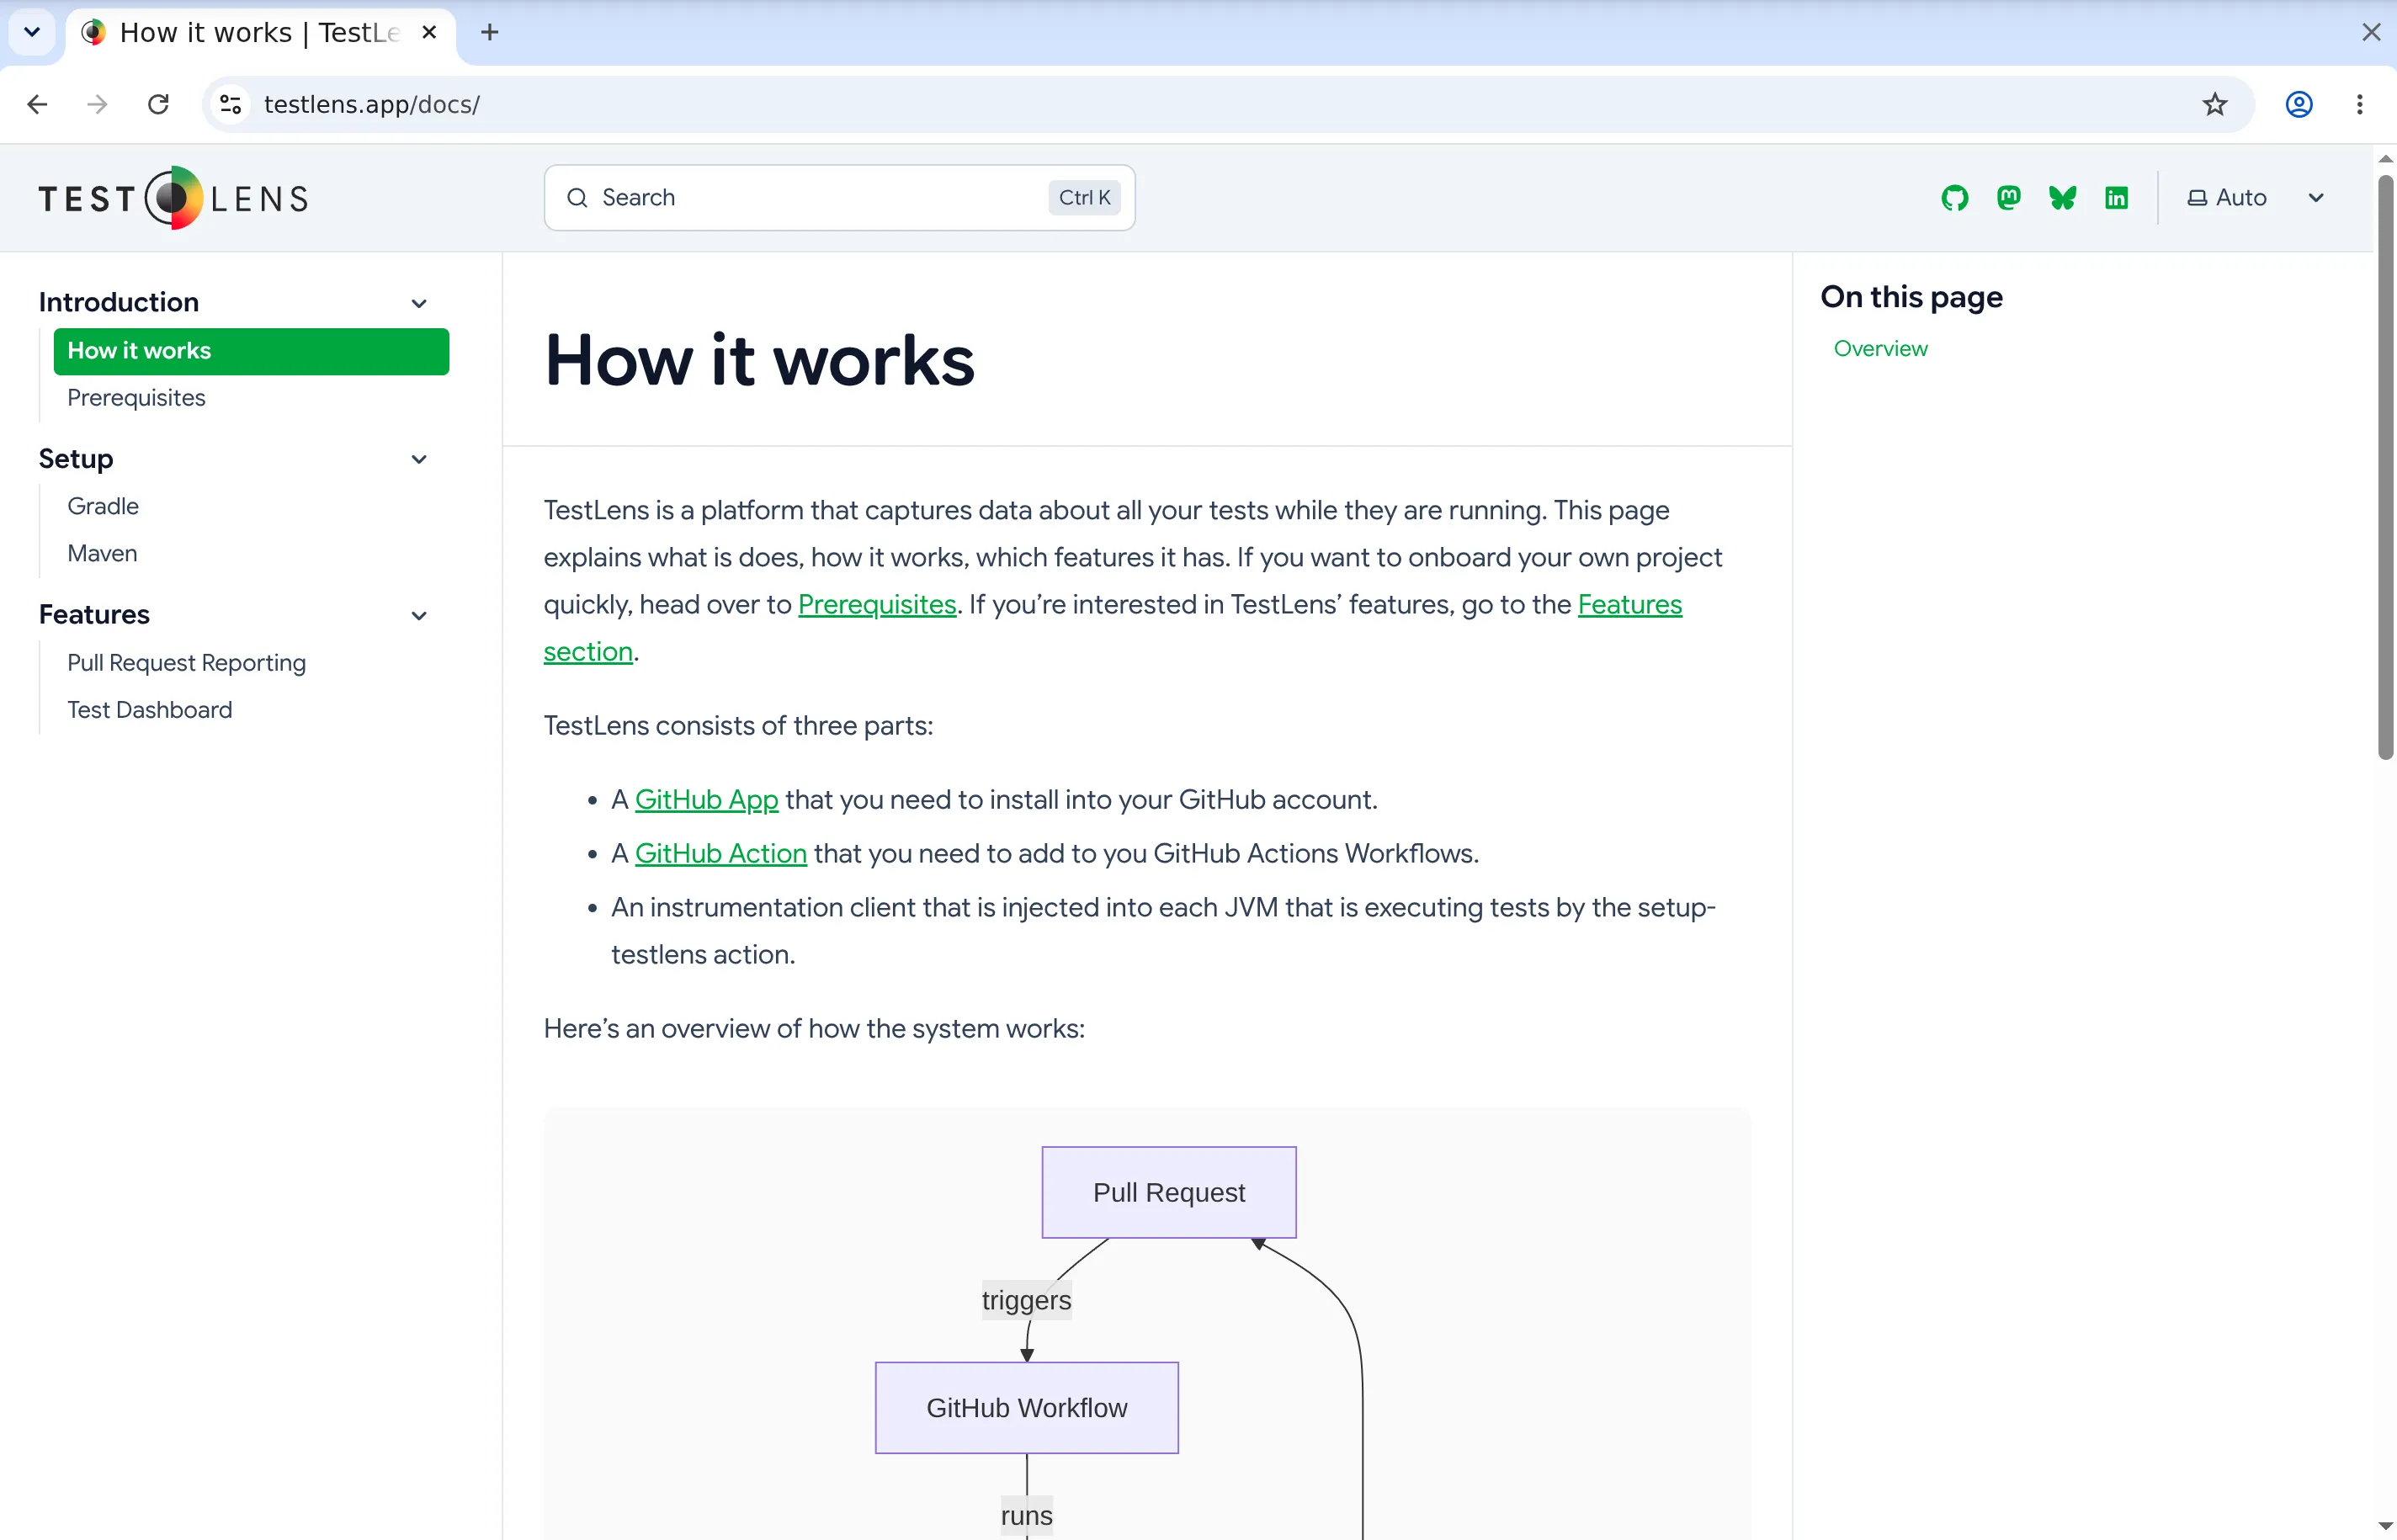Open the GitHub Action link

pyautogui.click(x=720, y=853)
